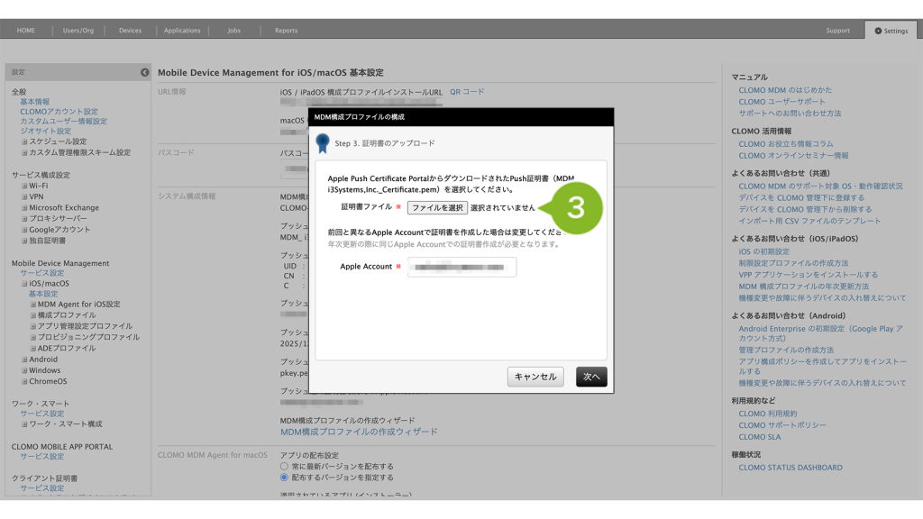Click the 次へ button

coord(591,377)
